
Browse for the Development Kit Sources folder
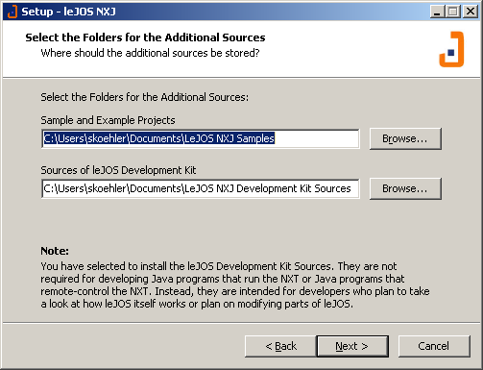coord(405,188)
